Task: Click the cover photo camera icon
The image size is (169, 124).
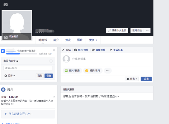Action: pyautogui.click(x=6, y=5)
